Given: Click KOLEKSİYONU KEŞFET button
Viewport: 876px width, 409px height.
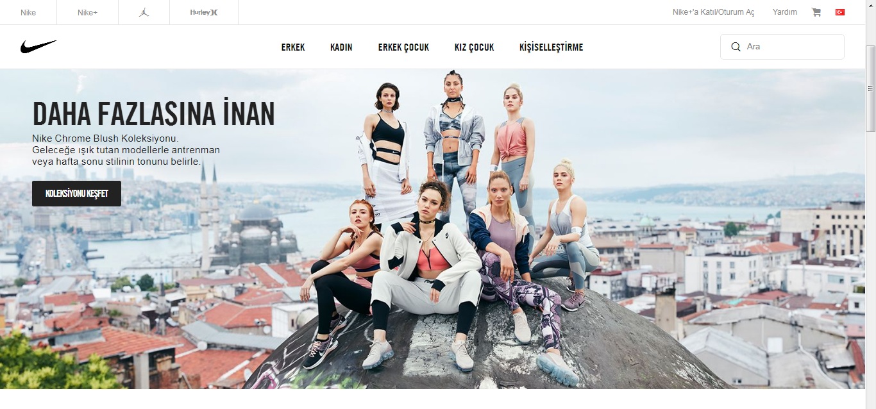Looking at the screenshot, I should (x=76, y=194).
